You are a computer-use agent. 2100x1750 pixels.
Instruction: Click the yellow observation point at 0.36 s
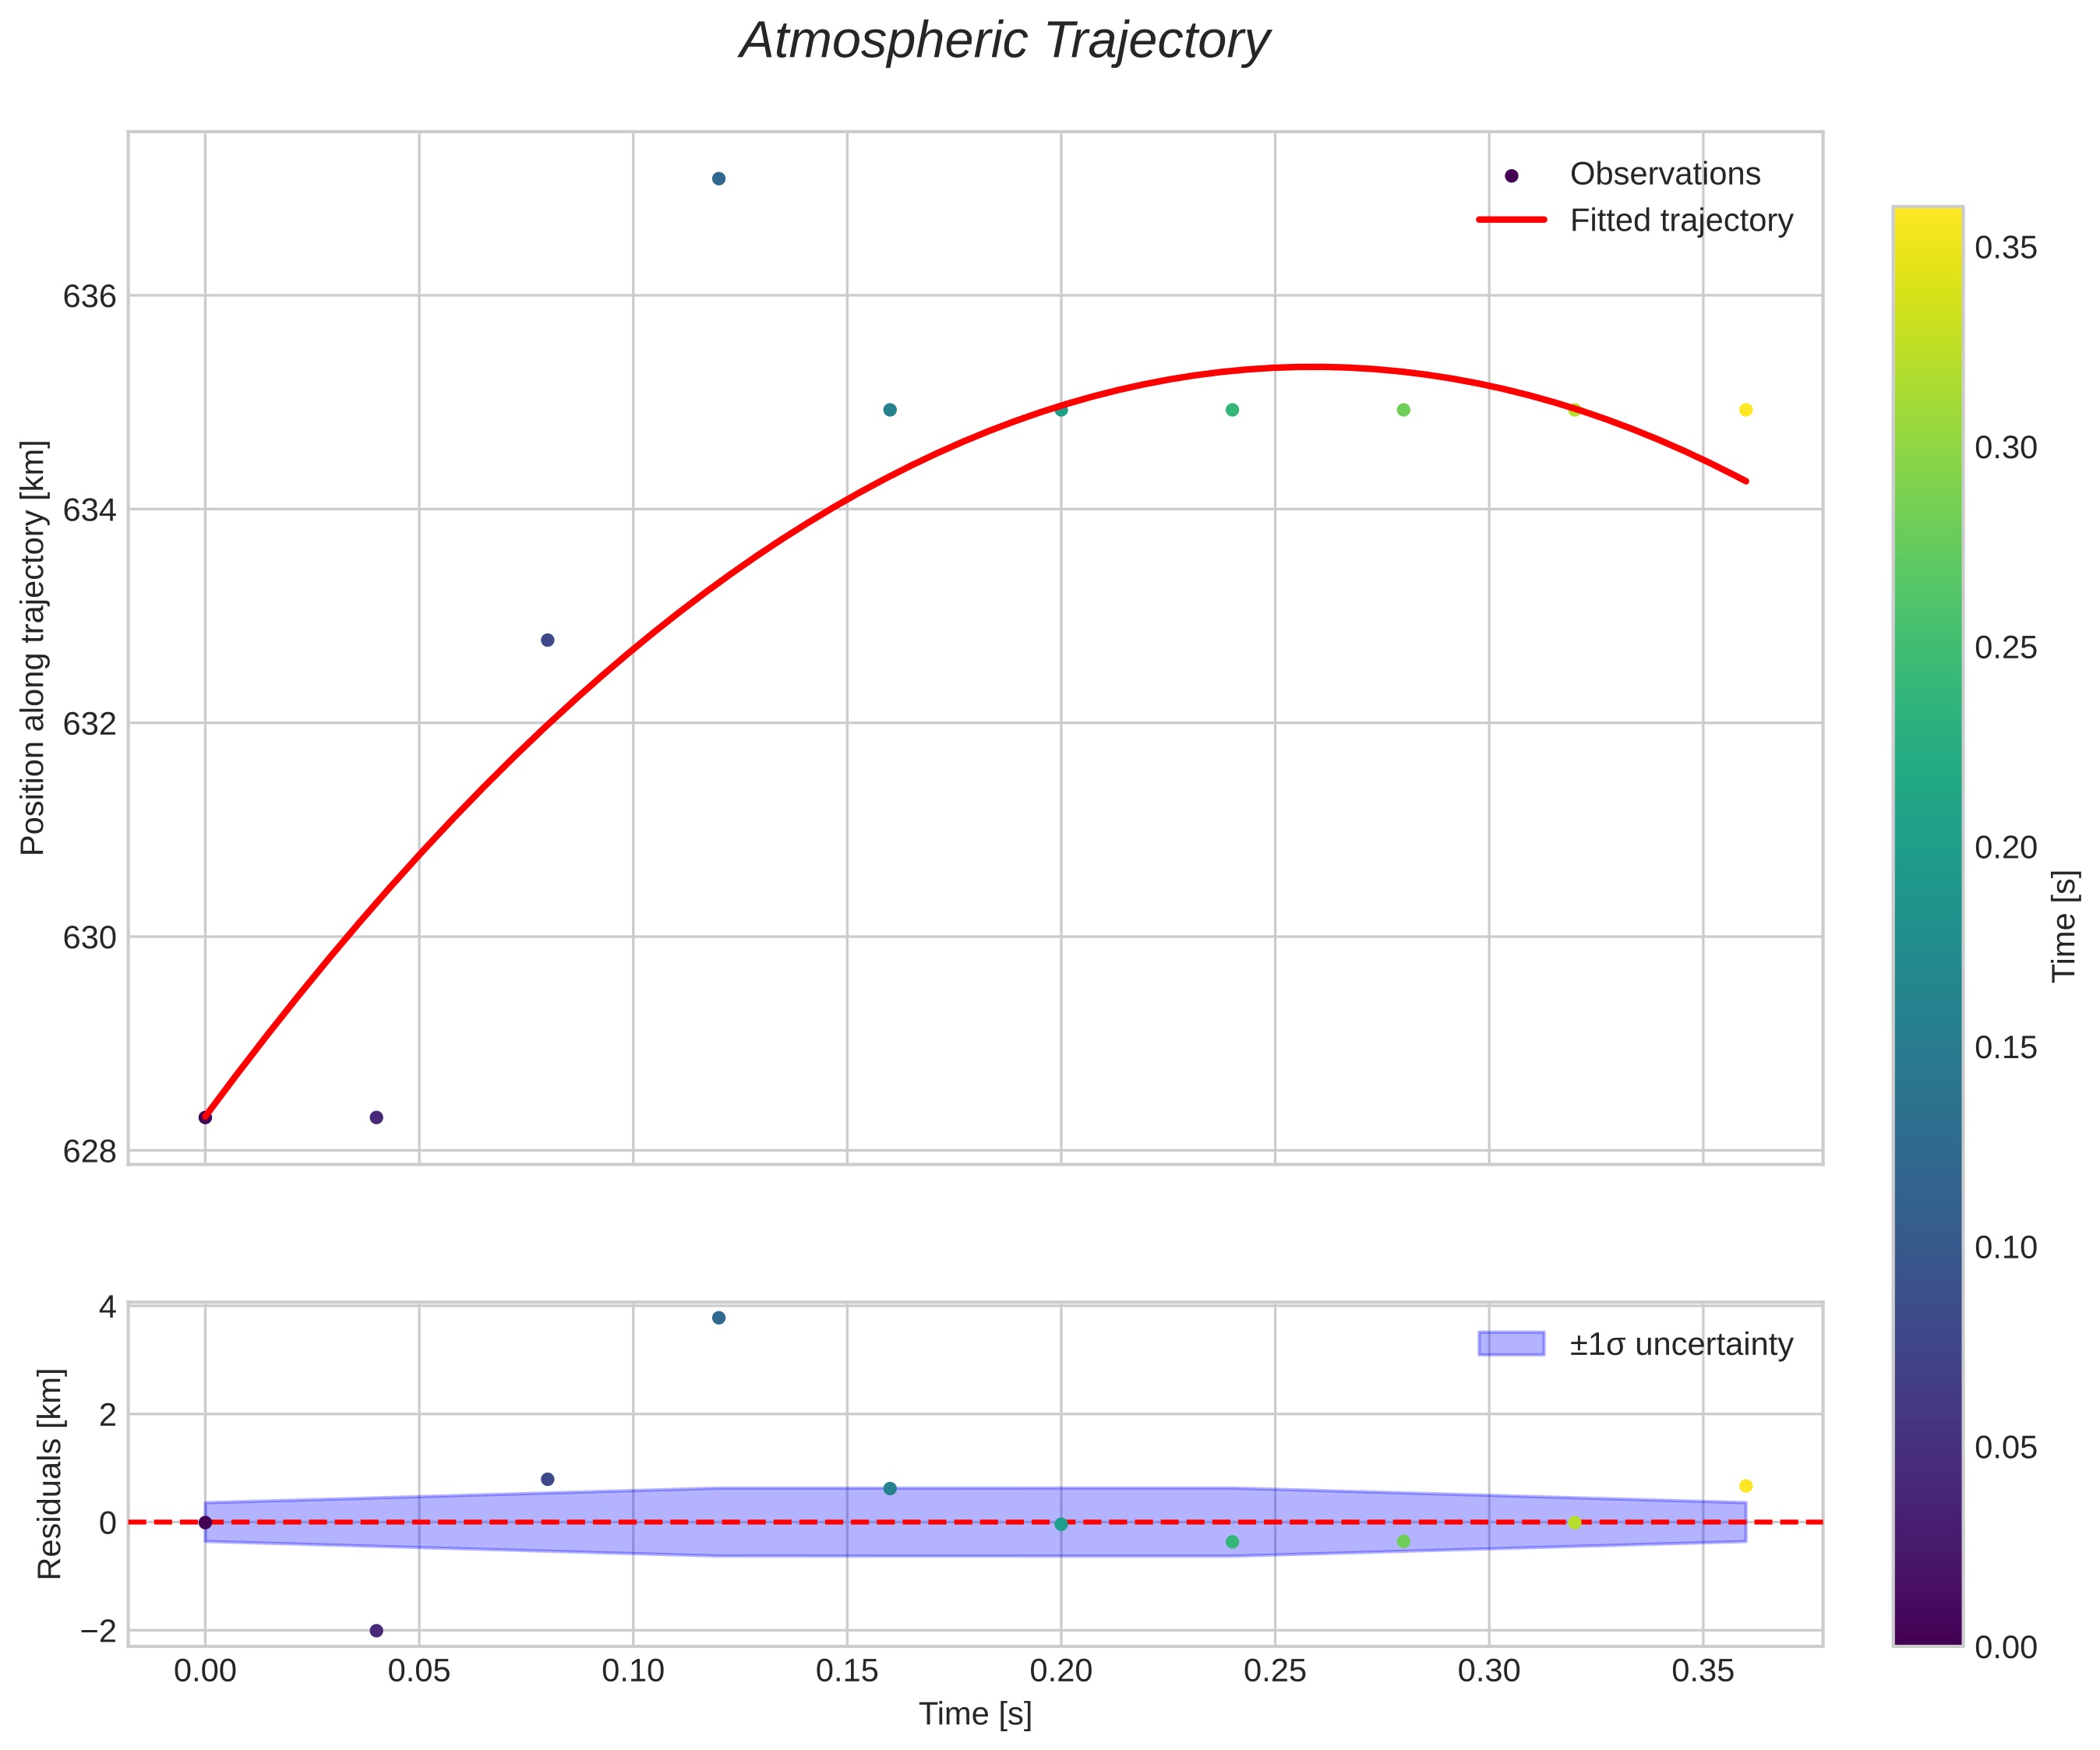click(1745, 410)
